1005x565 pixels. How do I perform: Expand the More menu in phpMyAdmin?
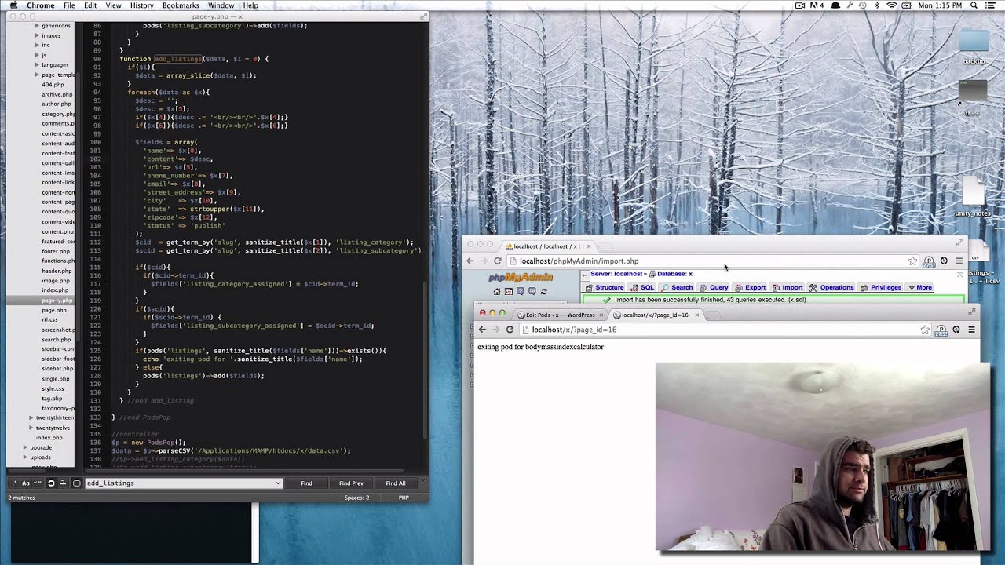(919, 287)
